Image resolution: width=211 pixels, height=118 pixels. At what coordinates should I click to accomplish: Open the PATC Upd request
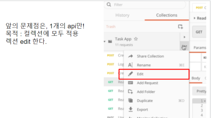[x=114, y=117]
